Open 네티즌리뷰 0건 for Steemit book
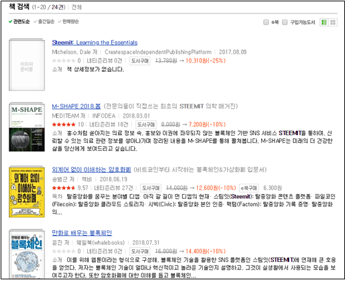Image resolution: width=345 pixels, height=282 pixels. [x=104, y=61]
